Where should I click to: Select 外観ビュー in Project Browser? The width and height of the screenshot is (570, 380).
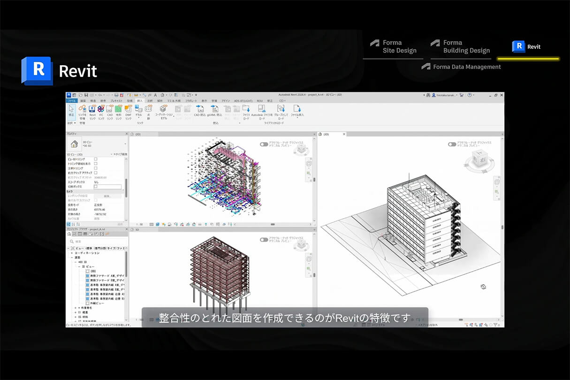click(97, 303)
